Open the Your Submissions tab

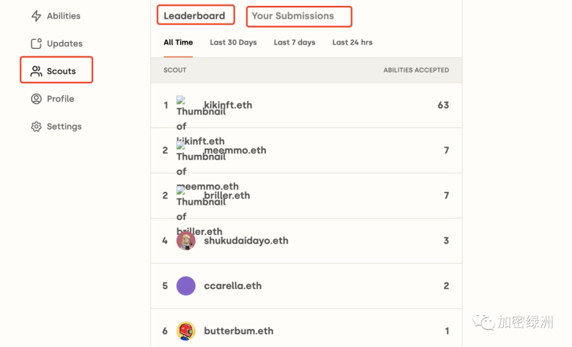[x=299, y=16]
